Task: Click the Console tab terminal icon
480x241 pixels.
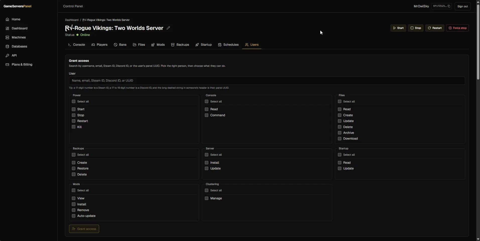Action: 70,45
